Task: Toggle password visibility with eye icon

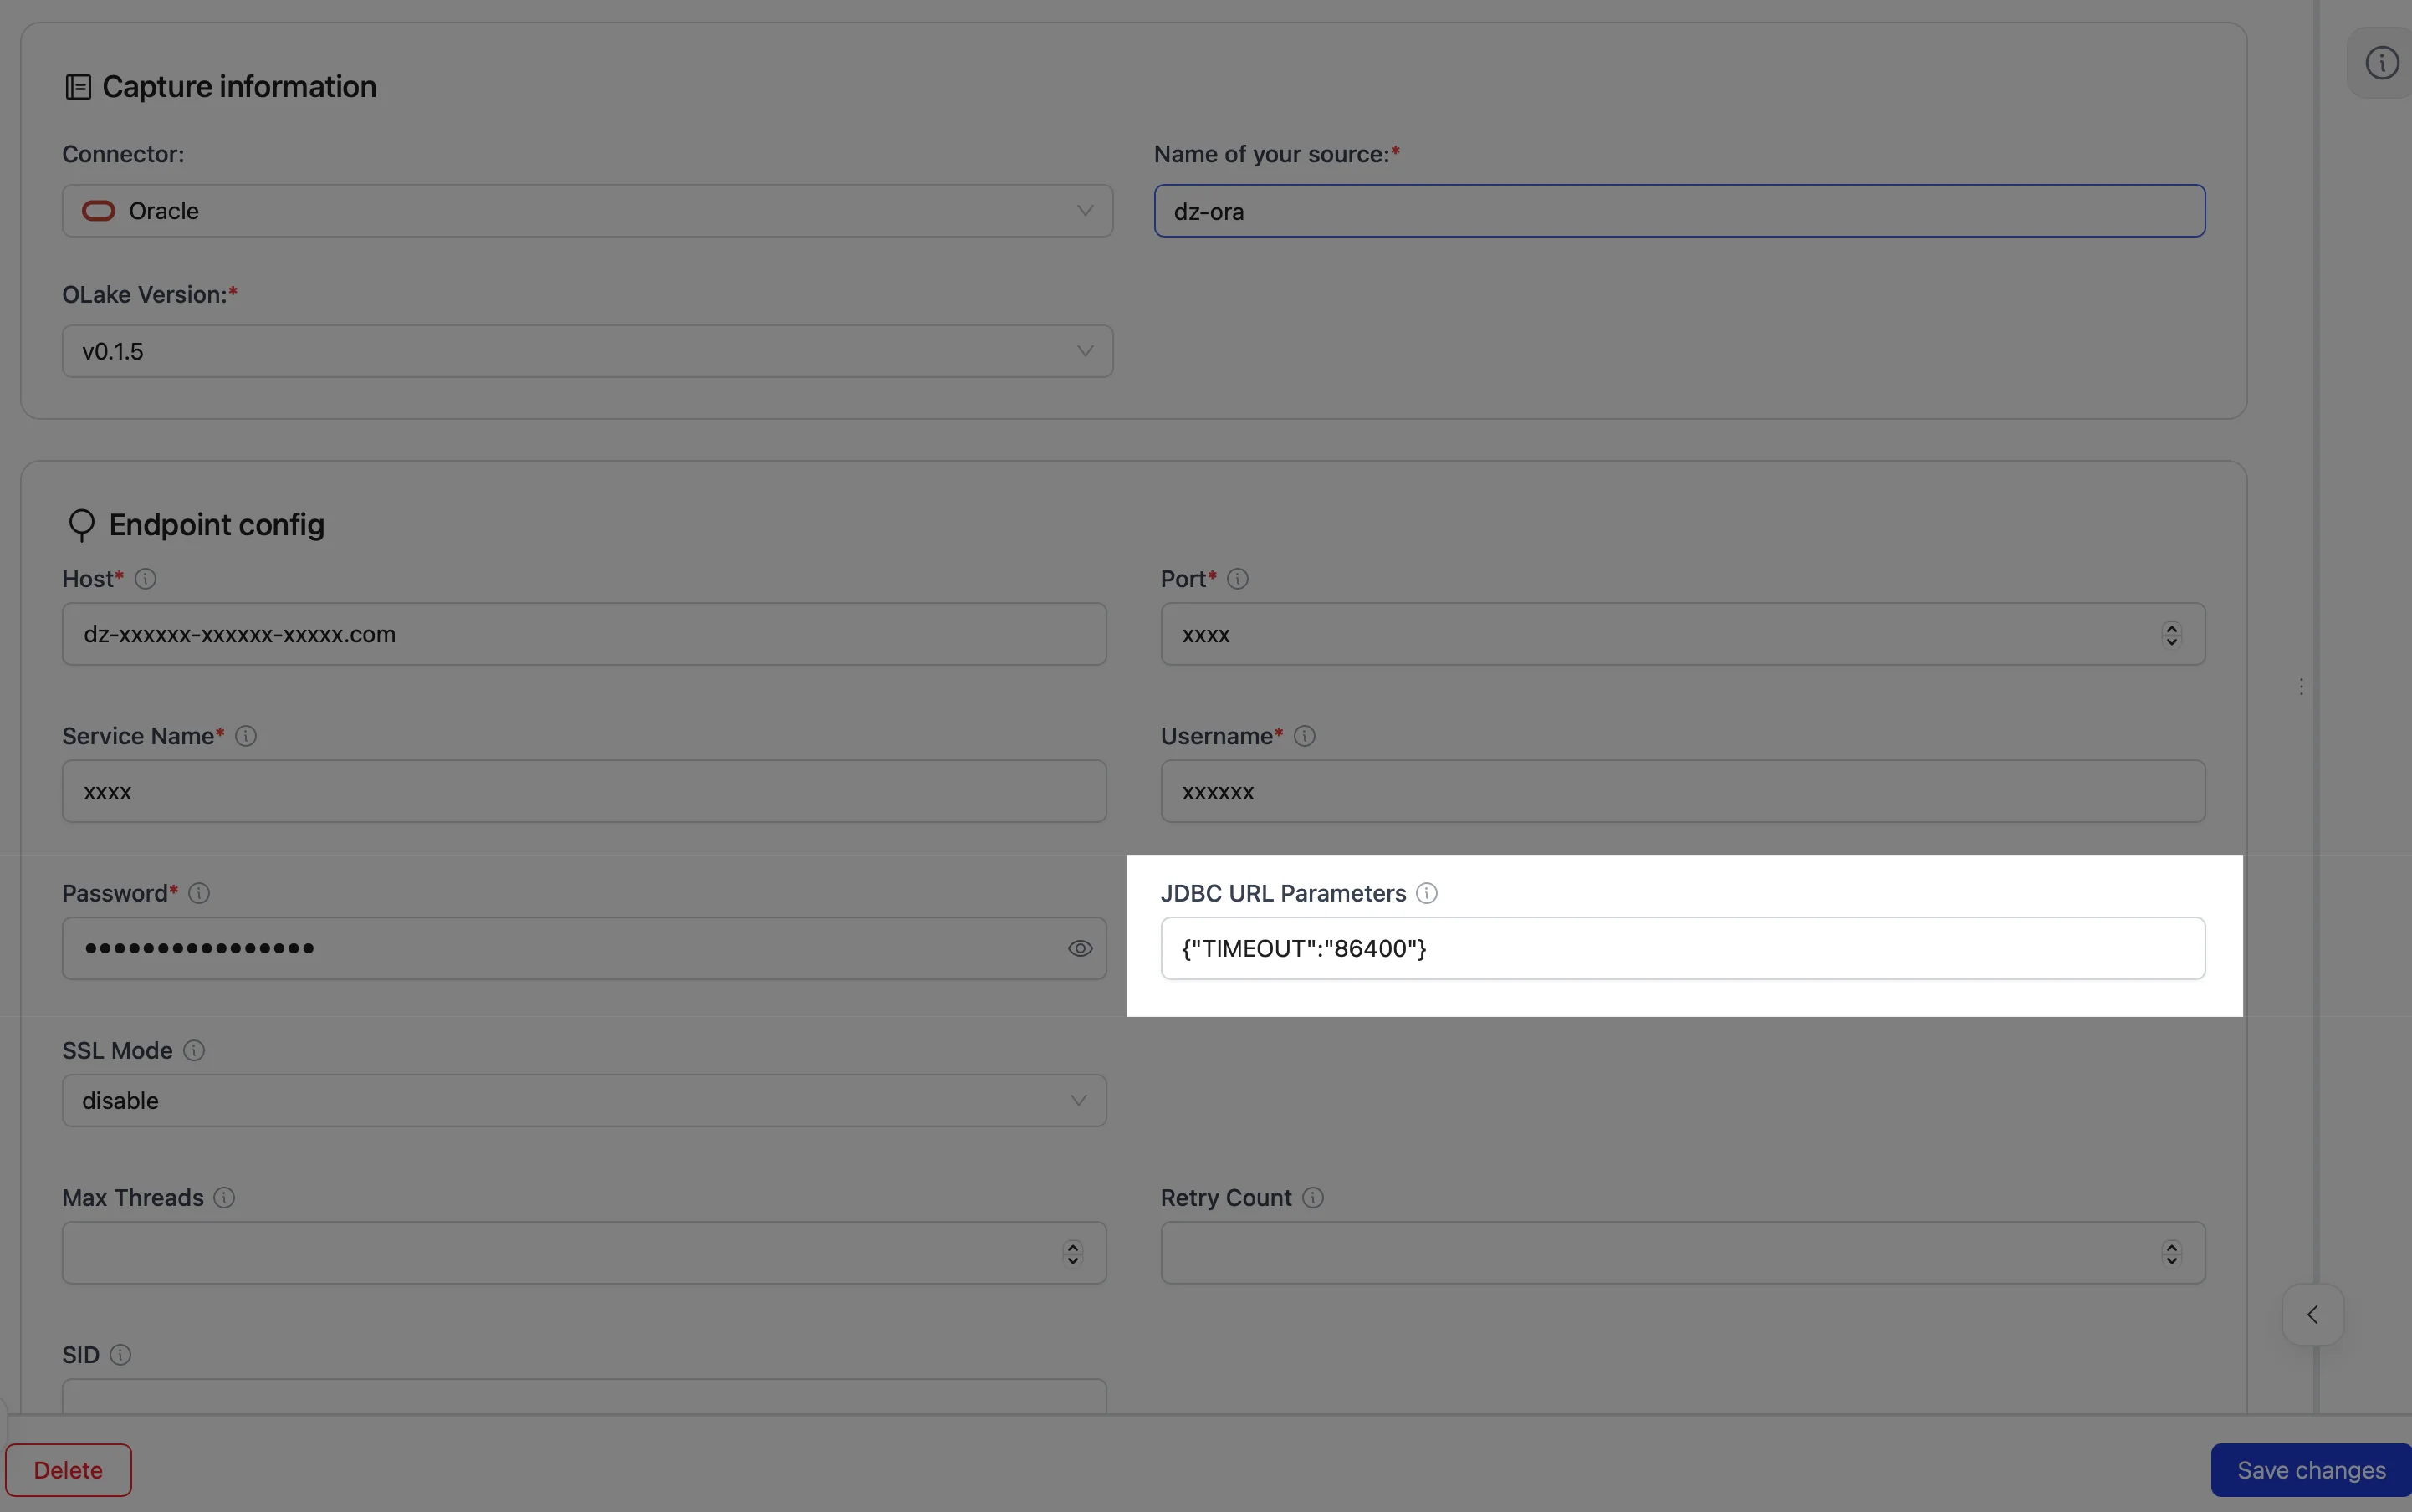Action: tap(1080, 948)
